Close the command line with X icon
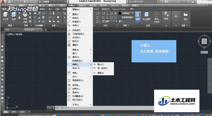This screenshot has height=116, width=212. coord(50,108)
